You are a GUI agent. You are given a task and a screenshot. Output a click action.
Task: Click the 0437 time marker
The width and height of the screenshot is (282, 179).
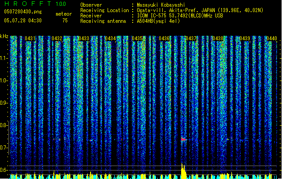191,38
